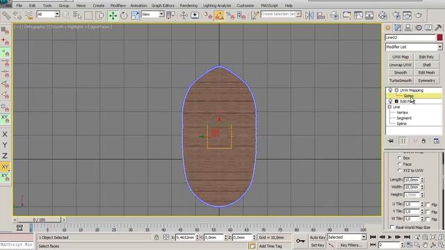Click the Configure Modifier Sets icon

[x=436, y=141]
